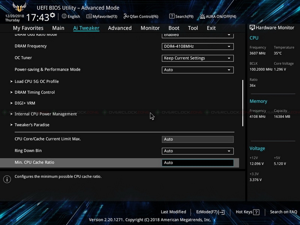Screen dimensions: 300x225
Task: Click +5V reading 5.120 V
Action: [280, 163]
